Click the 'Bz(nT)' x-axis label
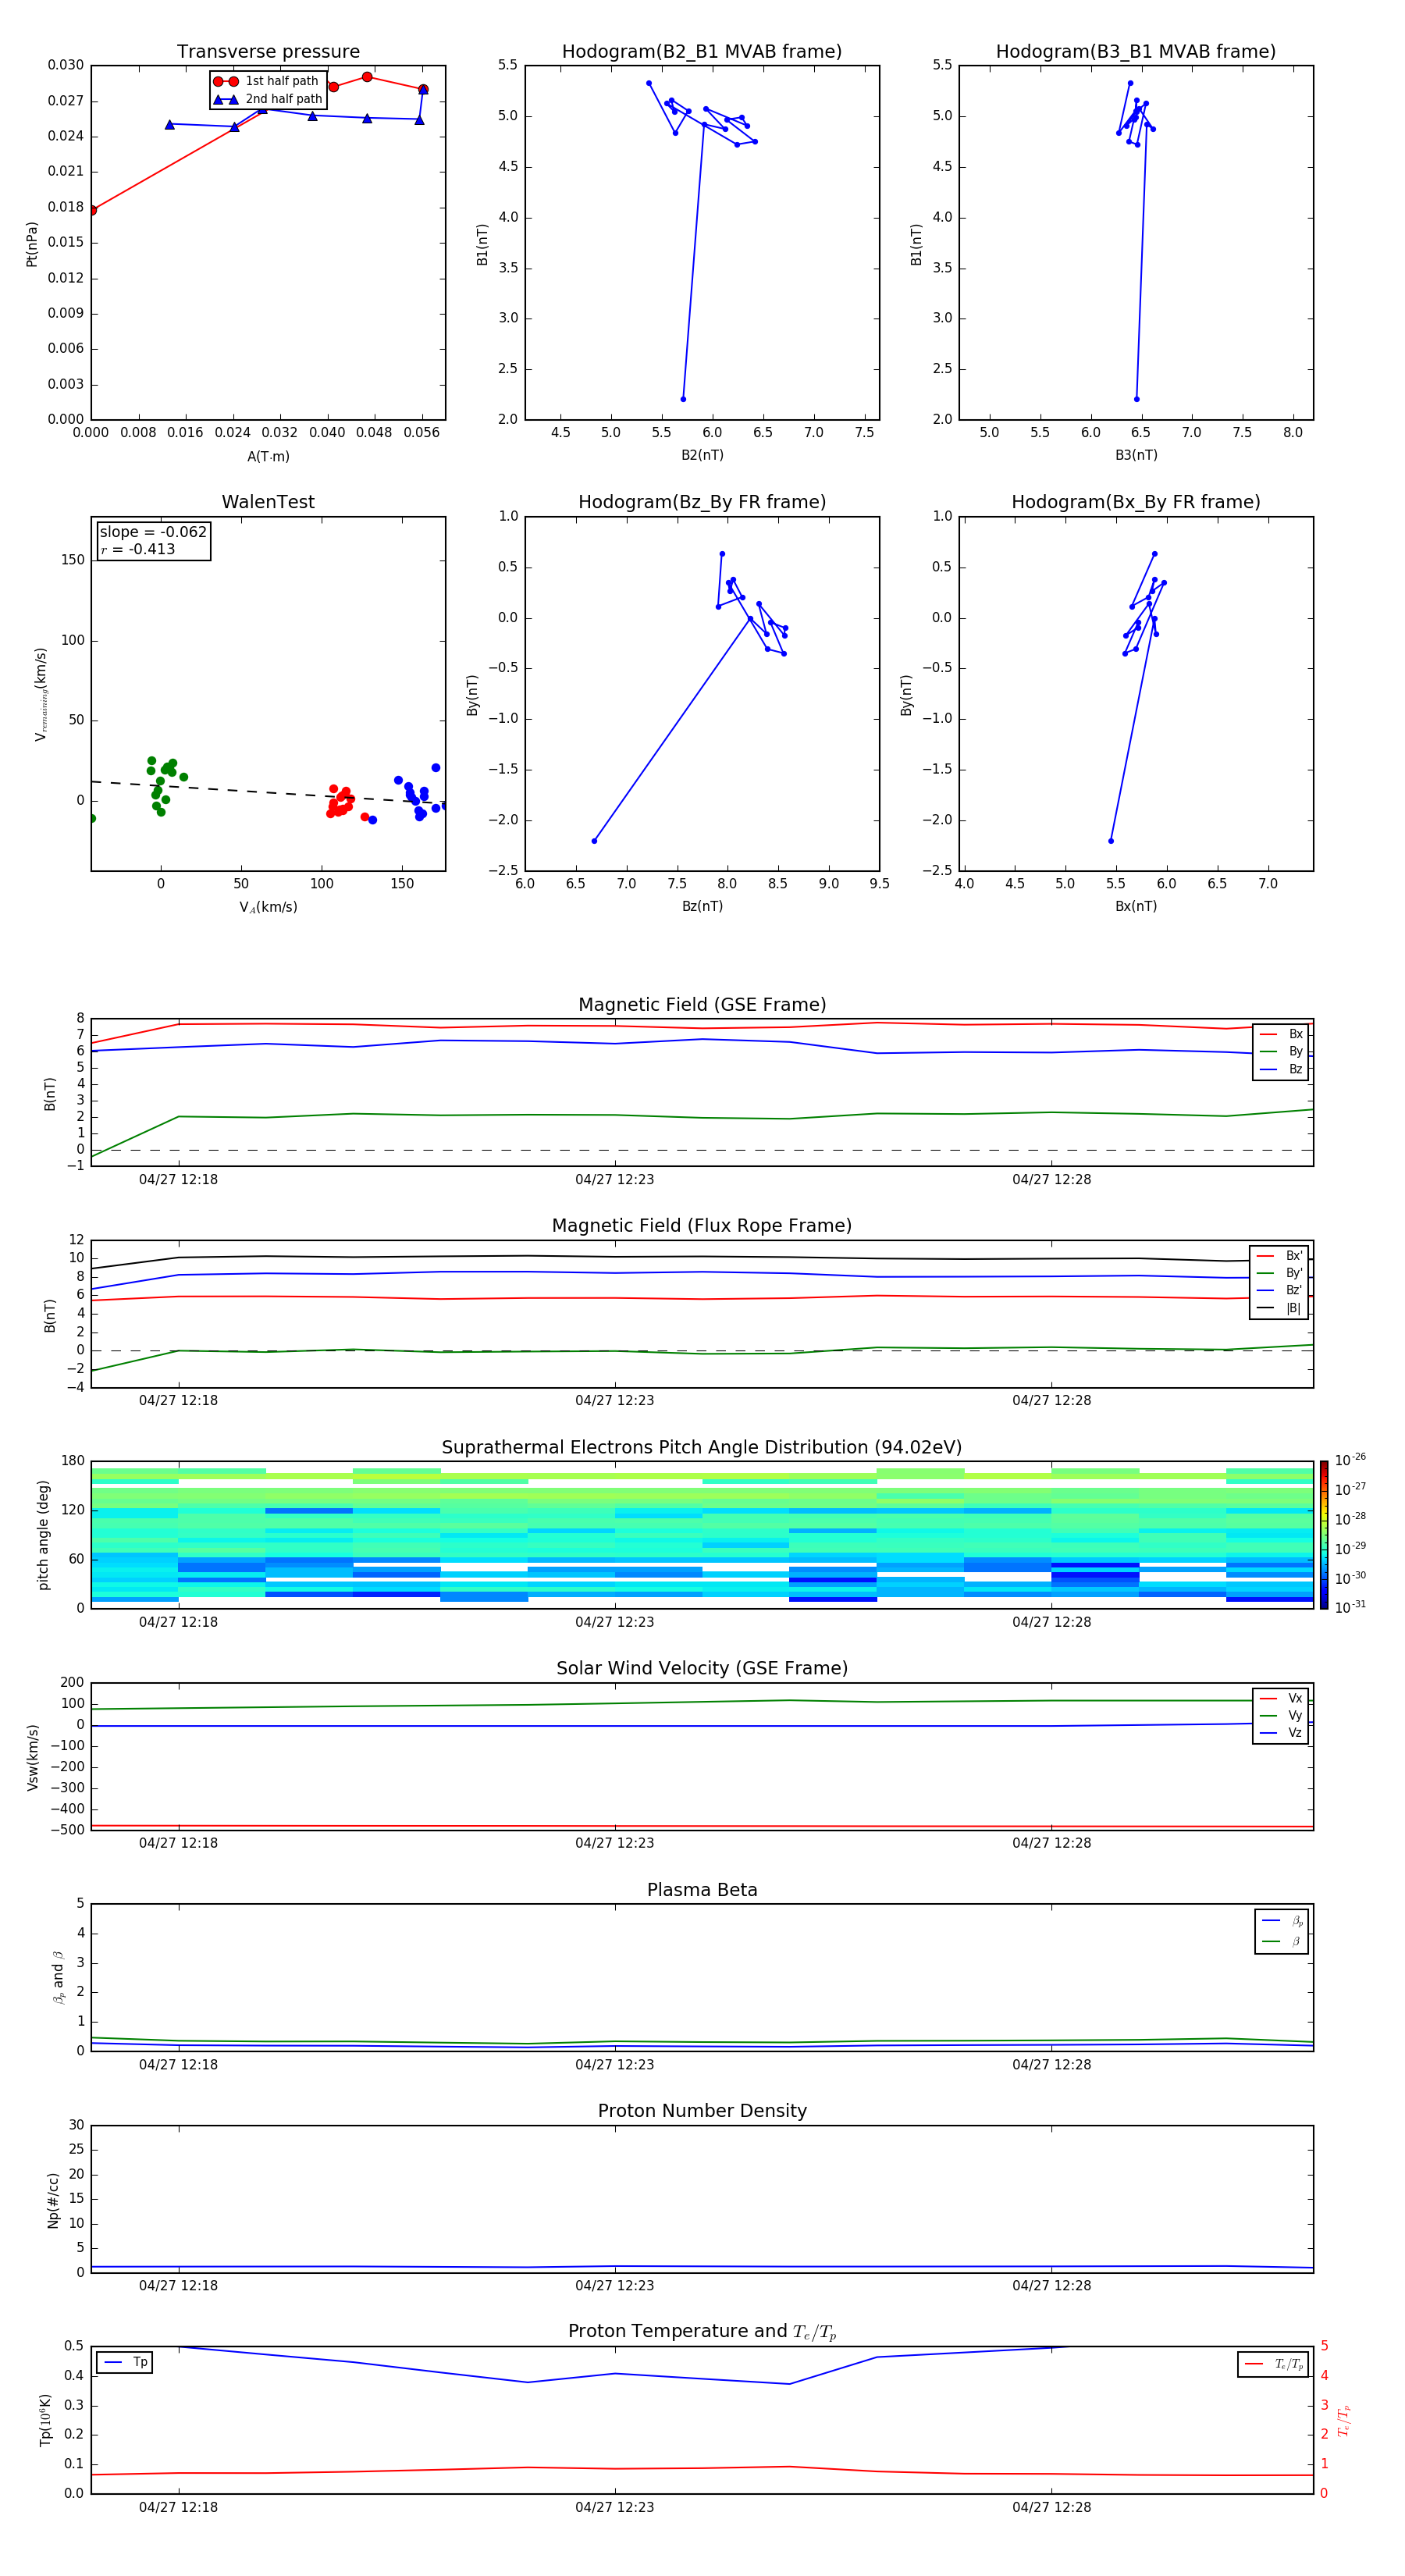The height and width of the screenshot is (2576, 1405). click(x=702, y=906)
